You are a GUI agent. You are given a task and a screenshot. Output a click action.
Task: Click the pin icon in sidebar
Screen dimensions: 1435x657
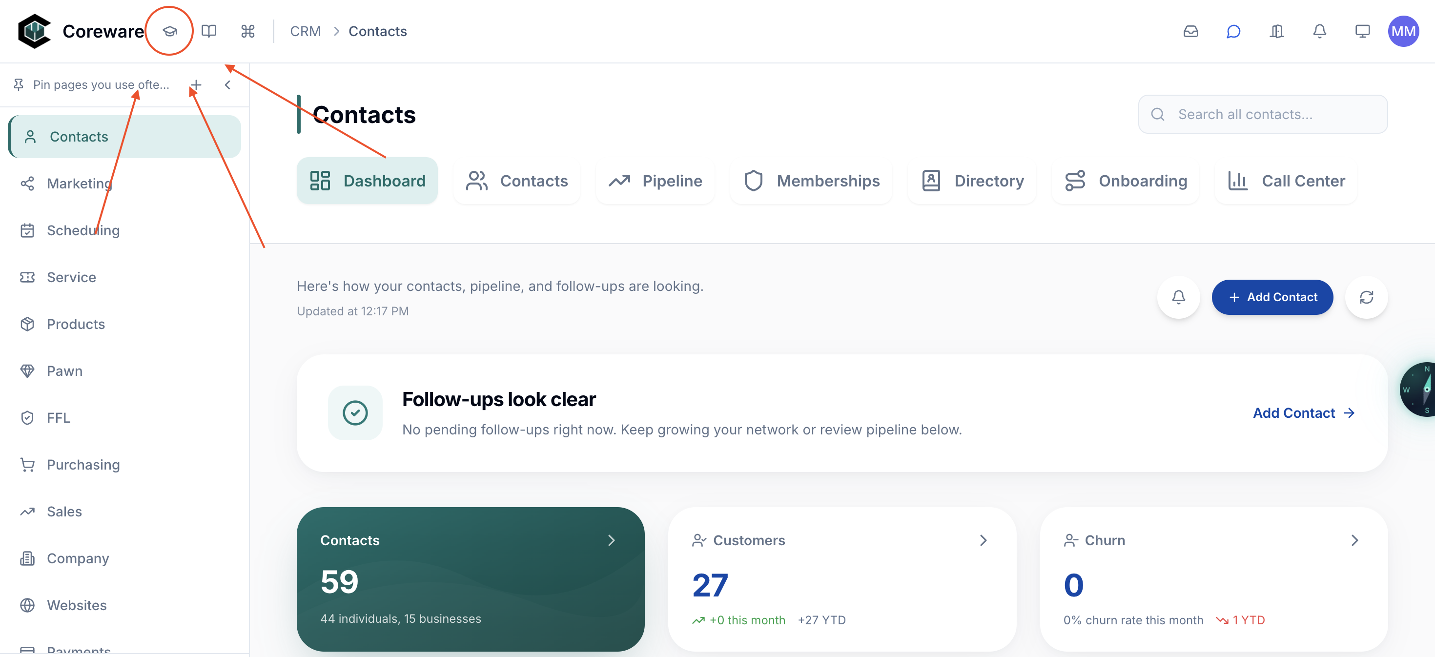(19, 85)
